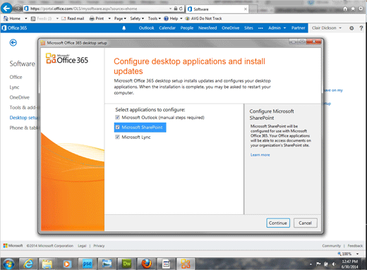Screen dimensions: 367x270
Task: Click the Feedback footer link
Action: [x=355, y=246]
